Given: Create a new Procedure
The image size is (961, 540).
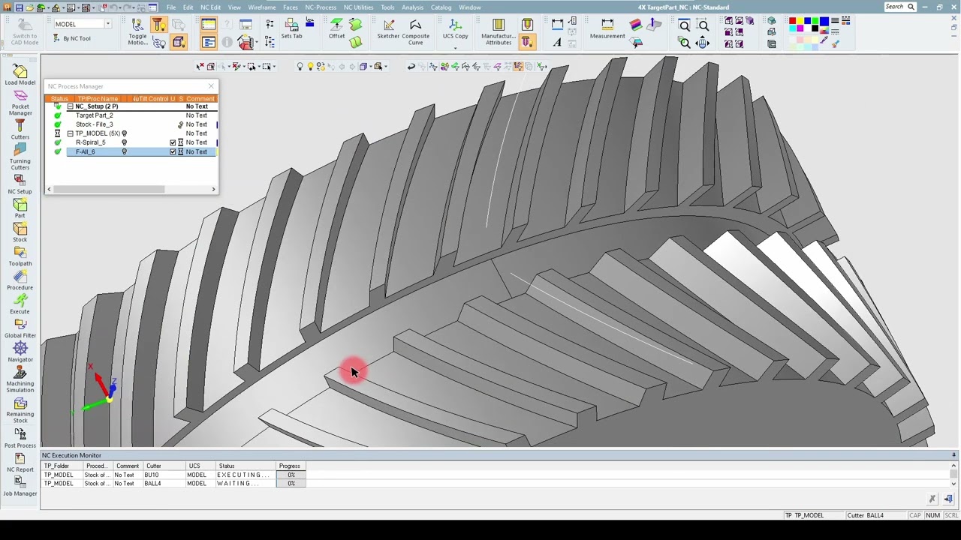Looking at the screenshot, I should [20, 280].
